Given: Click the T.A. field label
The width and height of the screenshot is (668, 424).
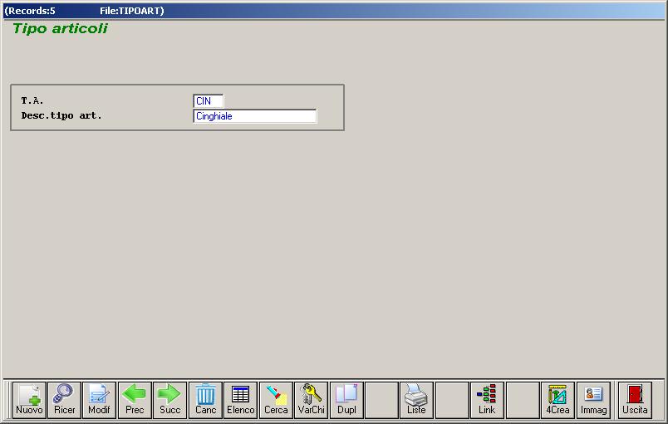Looking at the screenshot, I should click(x=32, y=100).
